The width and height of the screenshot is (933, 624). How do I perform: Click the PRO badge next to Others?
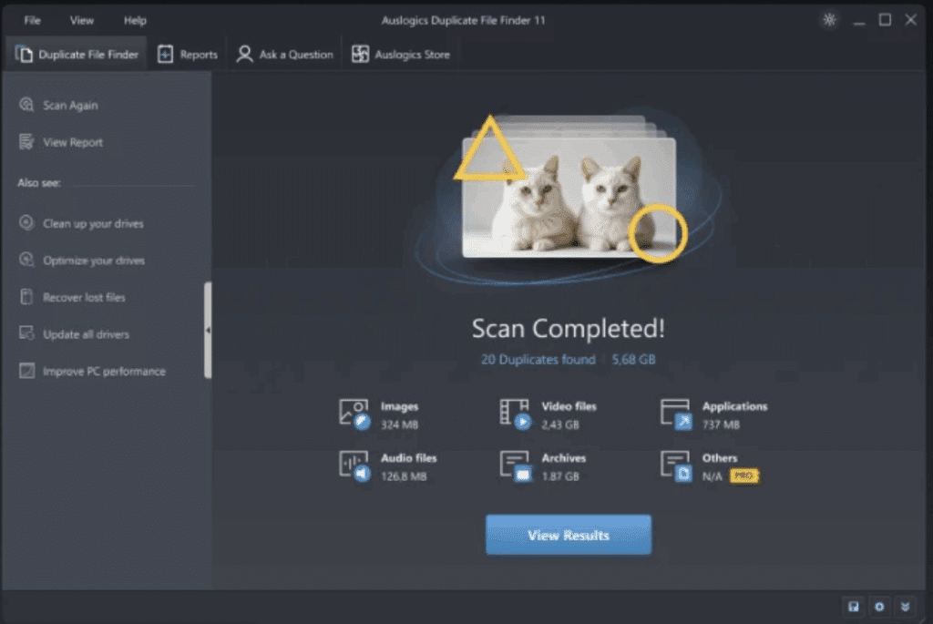pyautogui.click(x=743, y=476)
